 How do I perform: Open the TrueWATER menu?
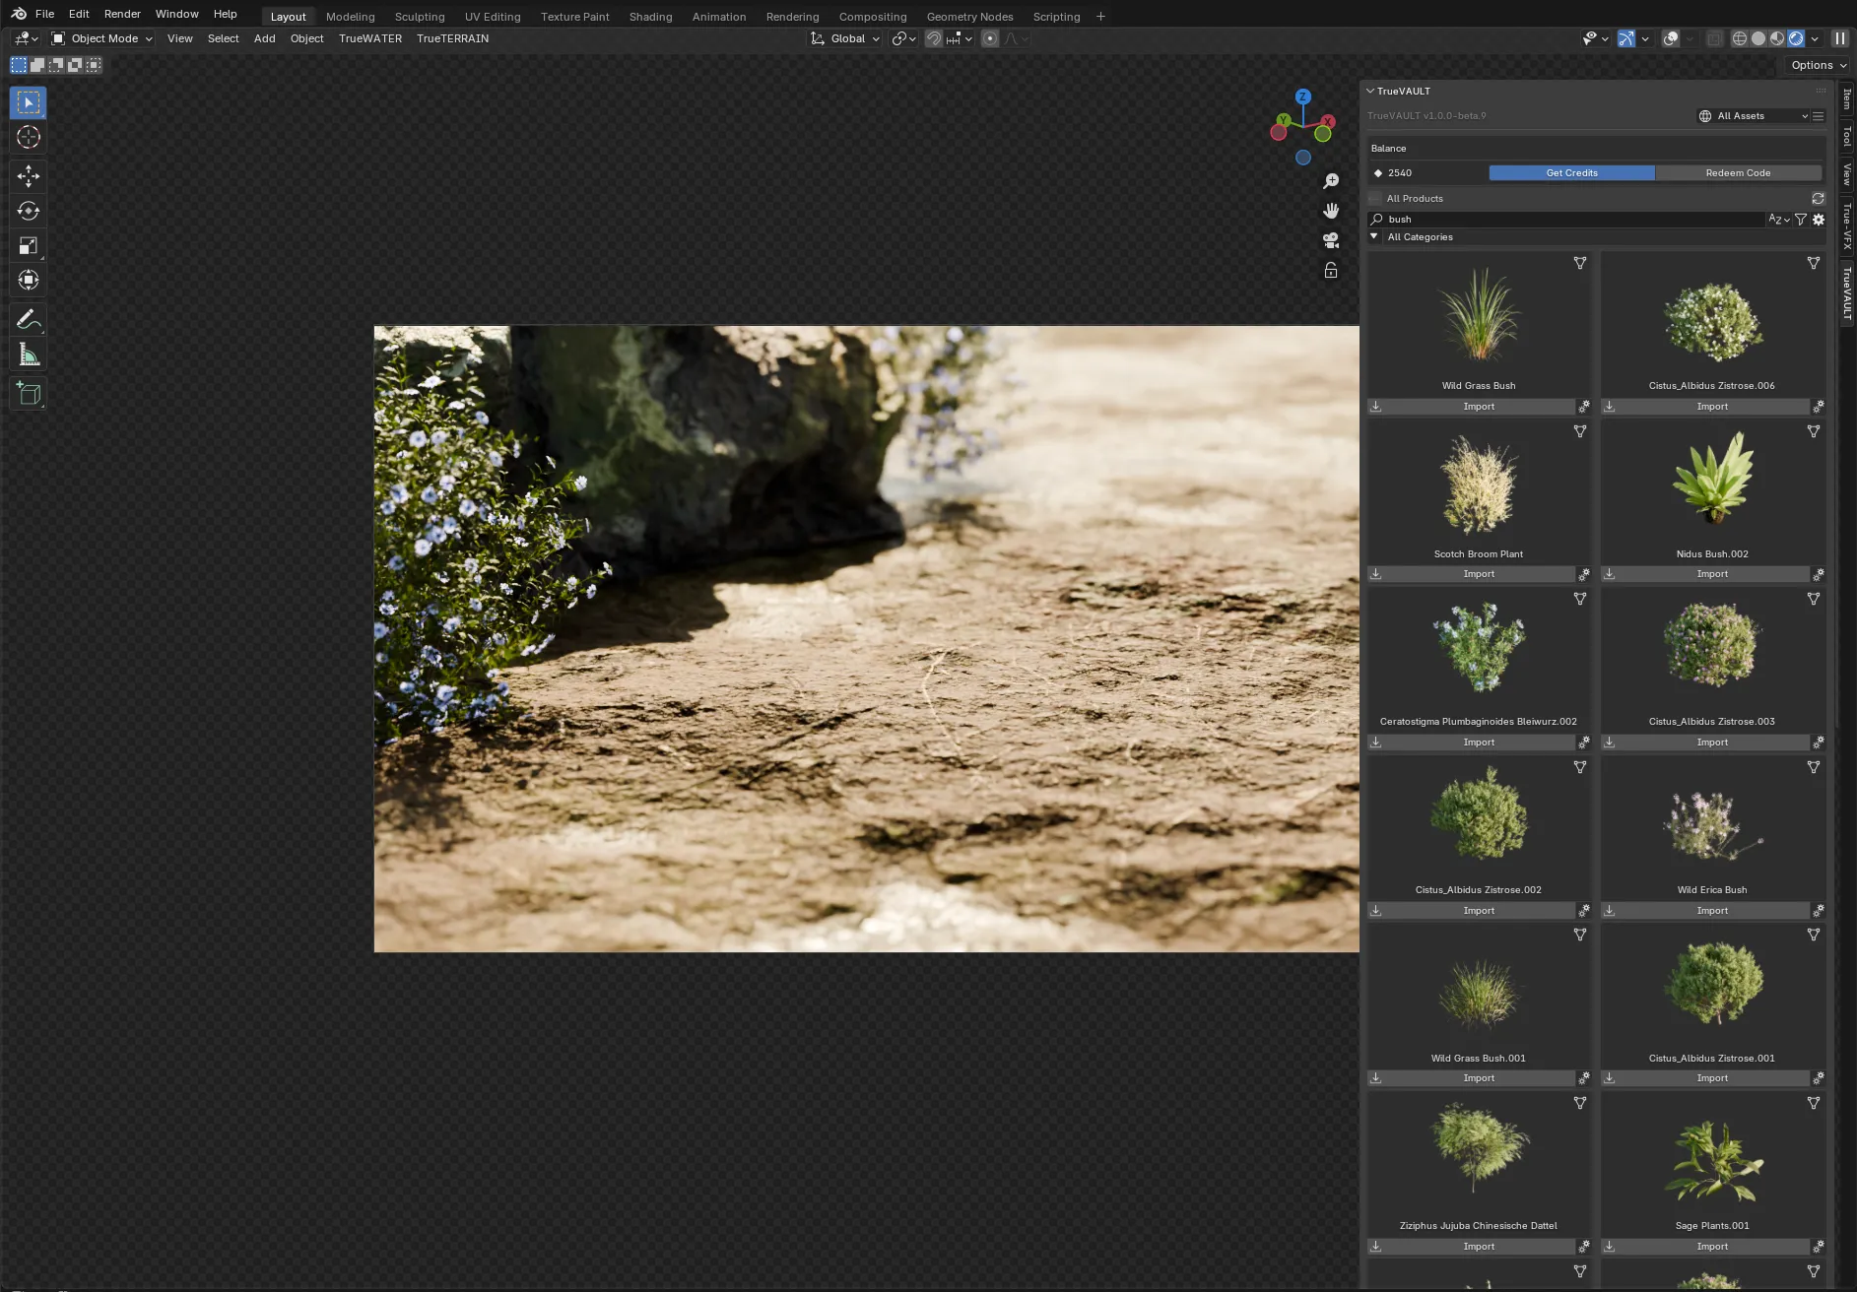pos(369,38)
